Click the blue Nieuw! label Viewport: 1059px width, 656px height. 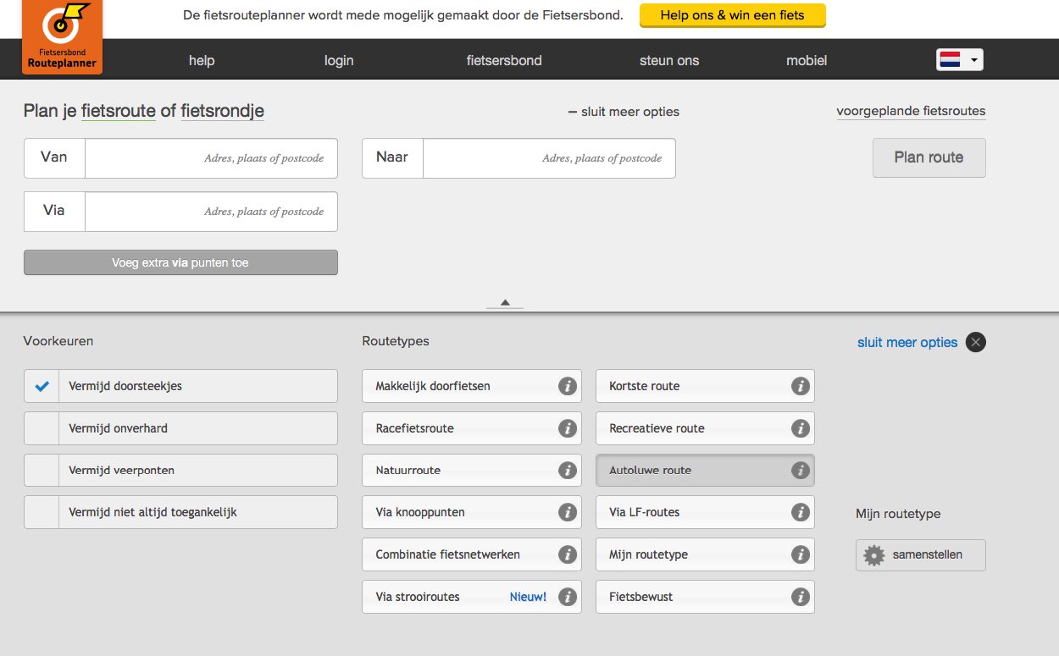(528, 597)
